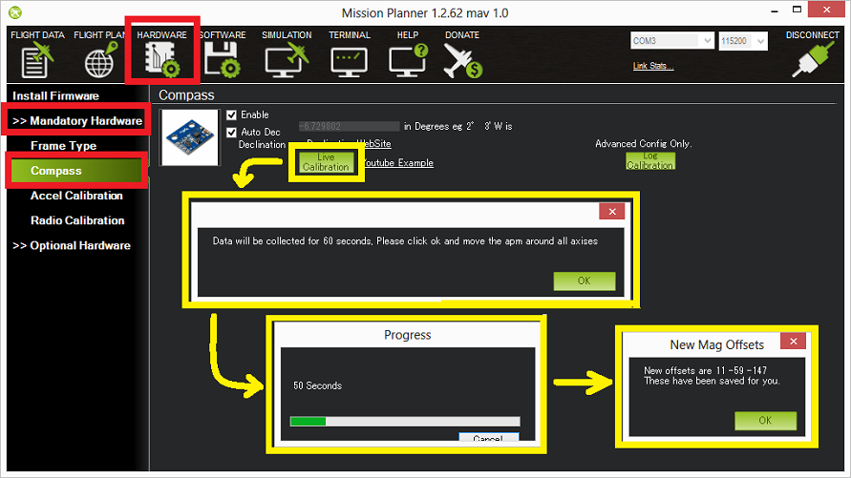
Task: Open the Youtube Example link
Action: [x=399, y=162]
